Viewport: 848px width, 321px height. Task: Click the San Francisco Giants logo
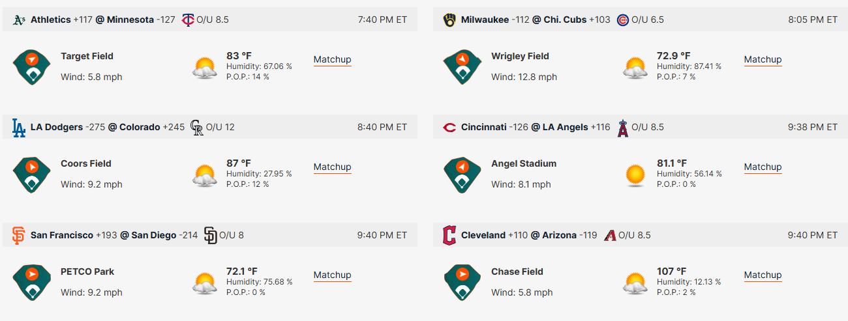click(19, 235)
